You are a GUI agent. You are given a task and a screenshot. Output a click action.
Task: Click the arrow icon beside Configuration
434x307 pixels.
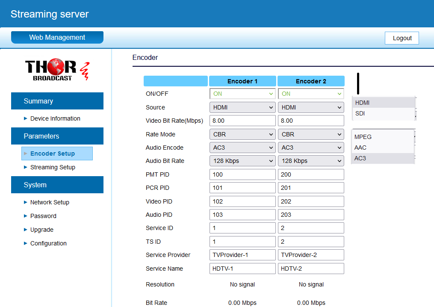25,243
